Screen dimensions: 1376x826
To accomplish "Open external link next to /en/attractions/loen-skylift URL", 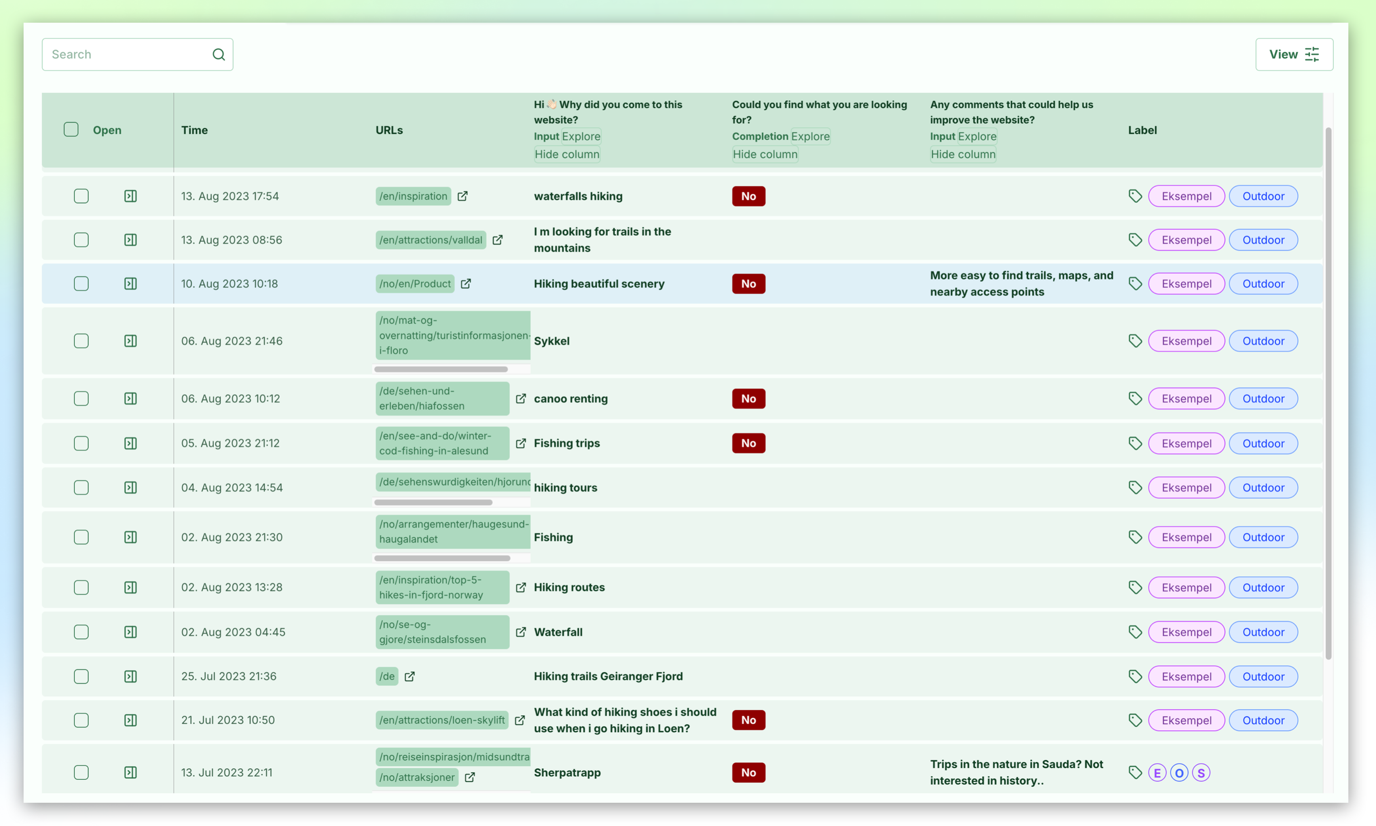I will [x=520, y=720].
